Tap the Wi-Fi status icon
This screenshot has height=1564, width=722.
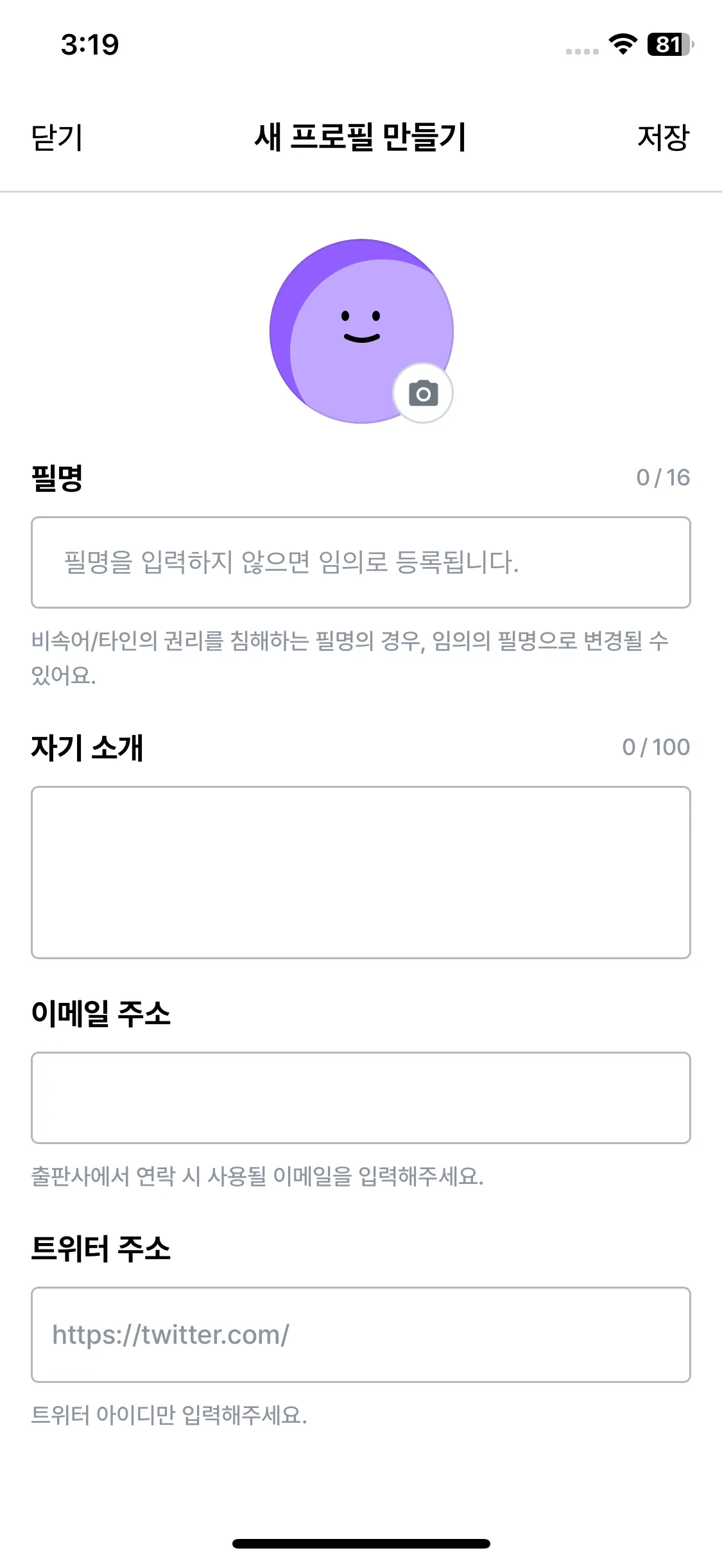tap(623, 44)
